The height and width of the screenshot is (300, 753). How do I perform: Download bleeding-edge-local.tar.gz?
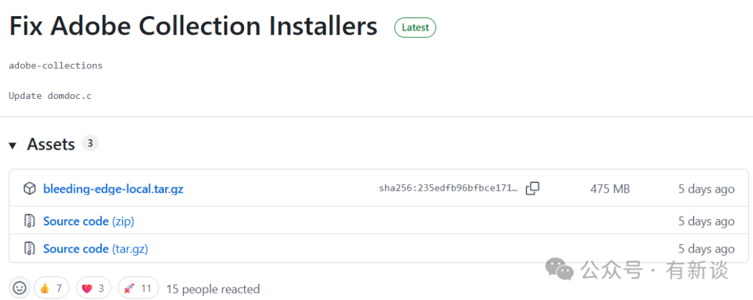point(113,189)
